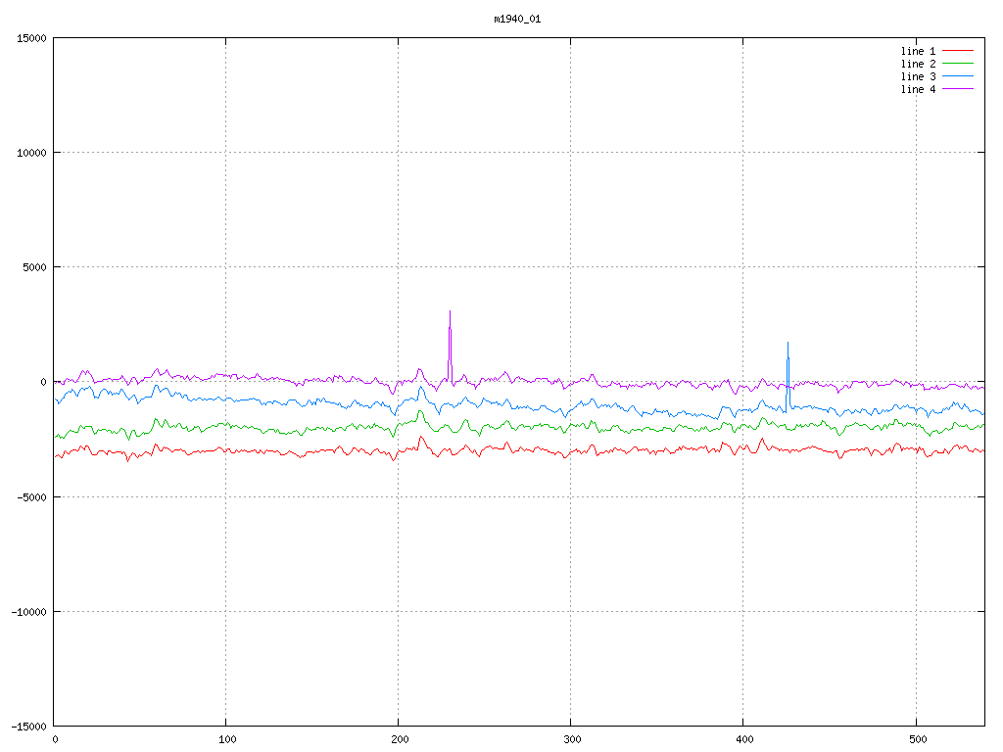Click the x-axis label 100
The height and width of the screenshot is (752, 1003).
coord(226,739)
